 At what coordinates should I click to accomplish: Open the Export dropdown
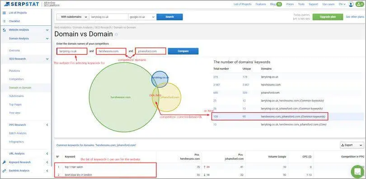352,145
